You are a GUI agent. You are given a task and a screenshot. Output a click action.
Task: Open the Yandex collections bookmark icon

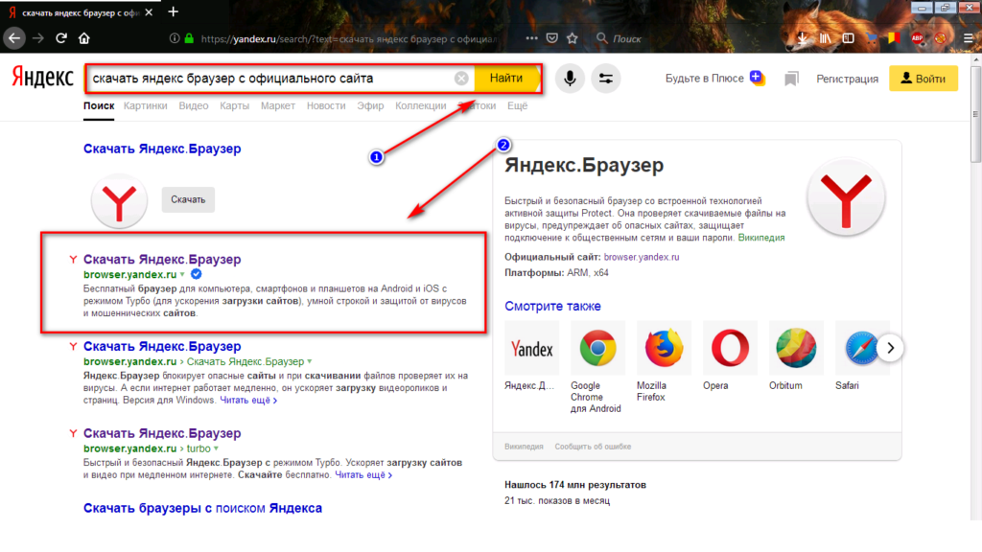[x=791, y=79]
